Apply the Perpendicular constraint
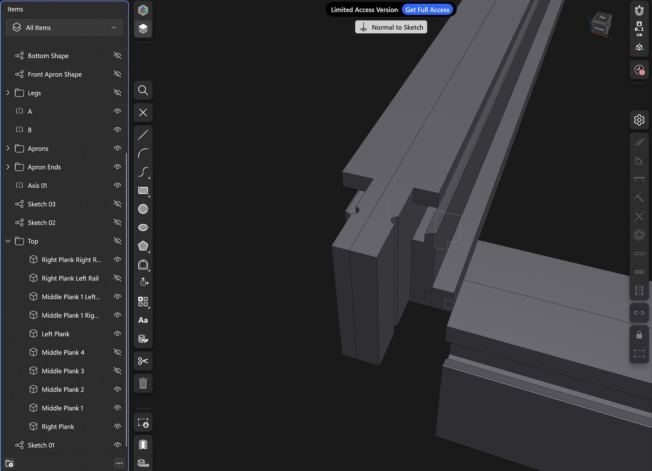 click(x=639, y=198)
